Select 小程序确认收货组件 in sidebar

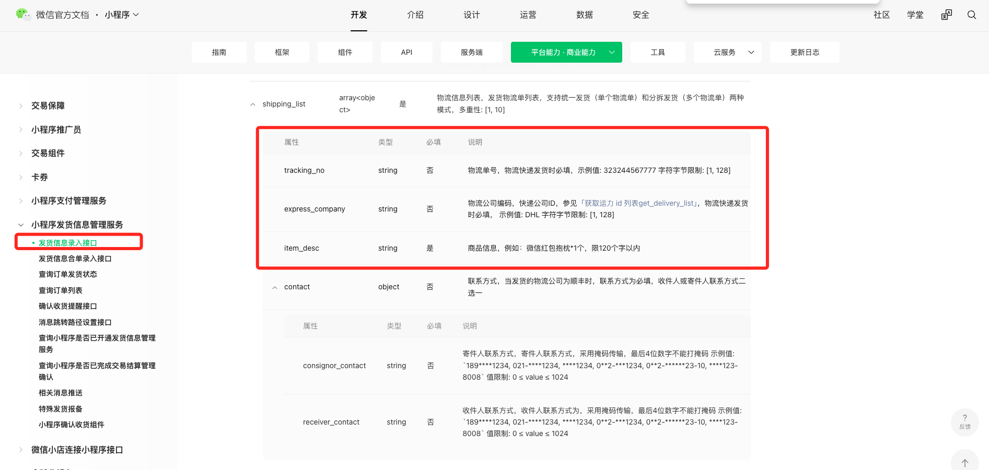click(x=72, y=425)
